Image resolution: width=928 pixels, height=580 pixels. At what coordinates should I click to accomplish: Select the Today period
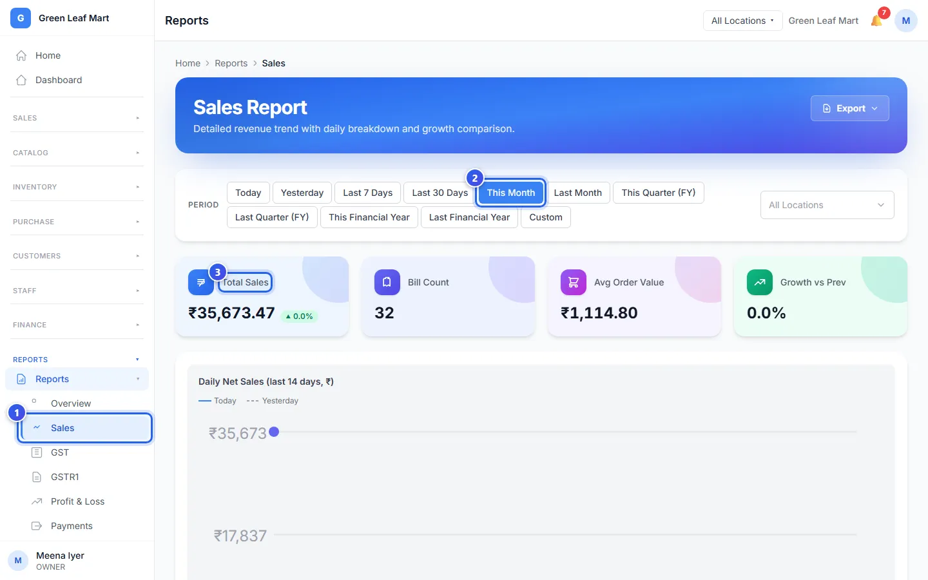point(248,193)
